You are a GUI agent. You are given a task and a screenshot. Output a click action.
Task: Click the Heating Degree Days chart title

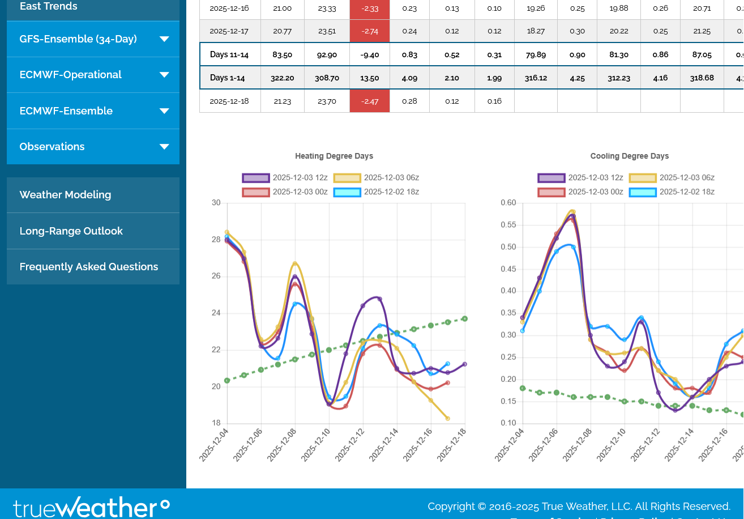click(x=334, y=156)
